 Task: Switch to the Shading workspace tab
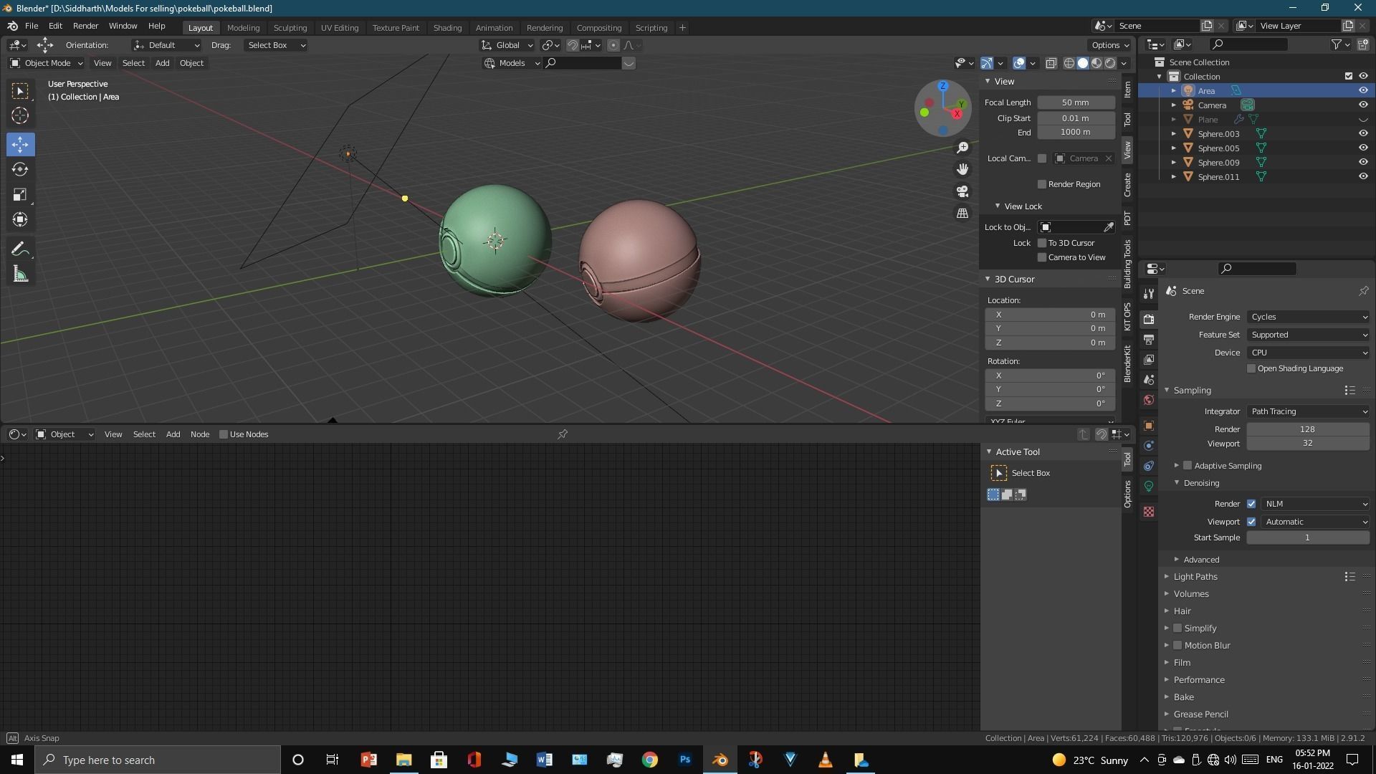tap(447, 28)
